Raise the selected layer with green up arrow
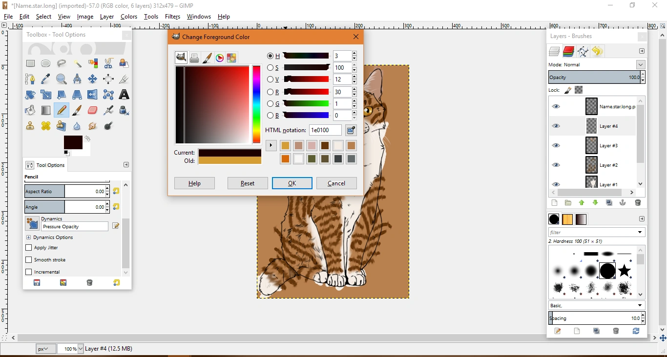Image resolution: width=667 pixels, height=357 pixels. coord(582,203)
